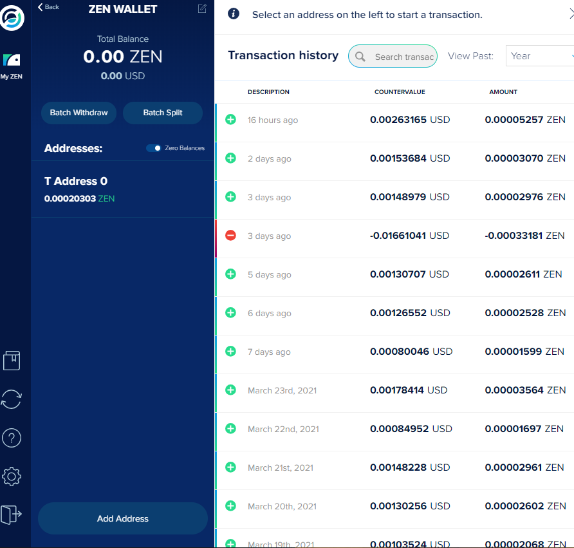The width and height of the screenshot is (574, 548).
Task: Click green plus icon for March 21st, 2021
Action: point(230,467)
